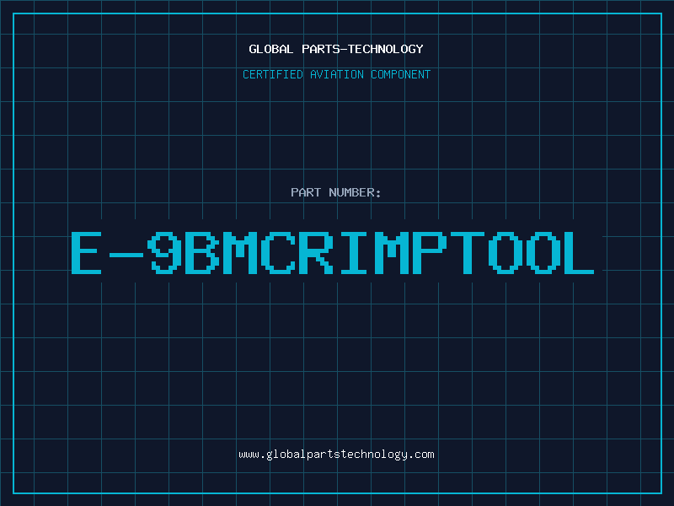Click the GLOBAL PARTS-TECHNOLOGY heading

336,49
